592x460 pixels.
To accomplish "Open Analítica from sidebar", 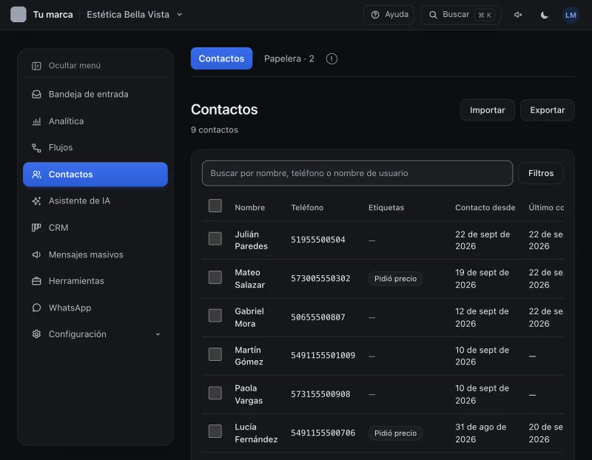I will [x=95, y=121].
